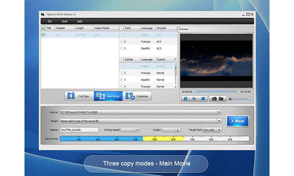Toggle audio track 2 Français checkbox
This screenshot has width=294, height=176.
click(x=122, y=42)
